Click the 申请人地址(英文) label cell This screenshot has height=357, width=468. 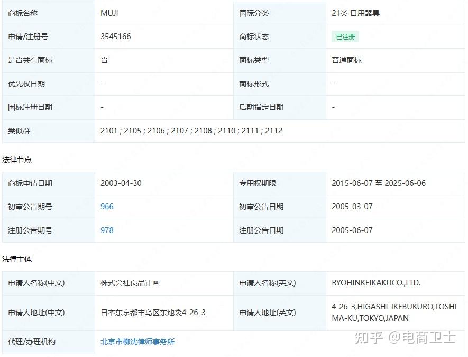click(280, 313)
